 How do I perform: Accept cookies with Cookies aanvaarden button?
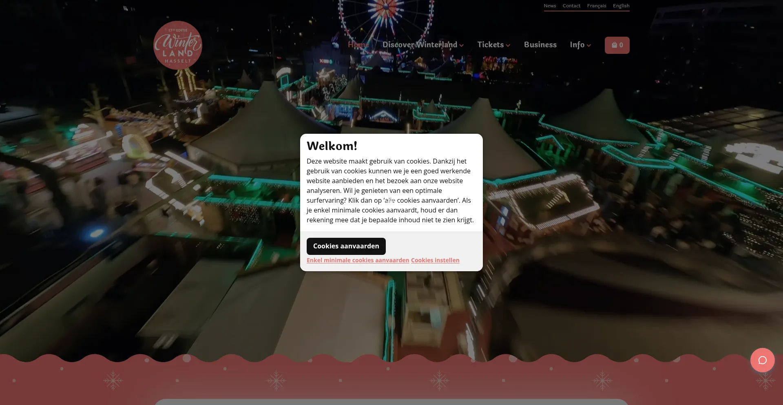(x=346, y=246)
